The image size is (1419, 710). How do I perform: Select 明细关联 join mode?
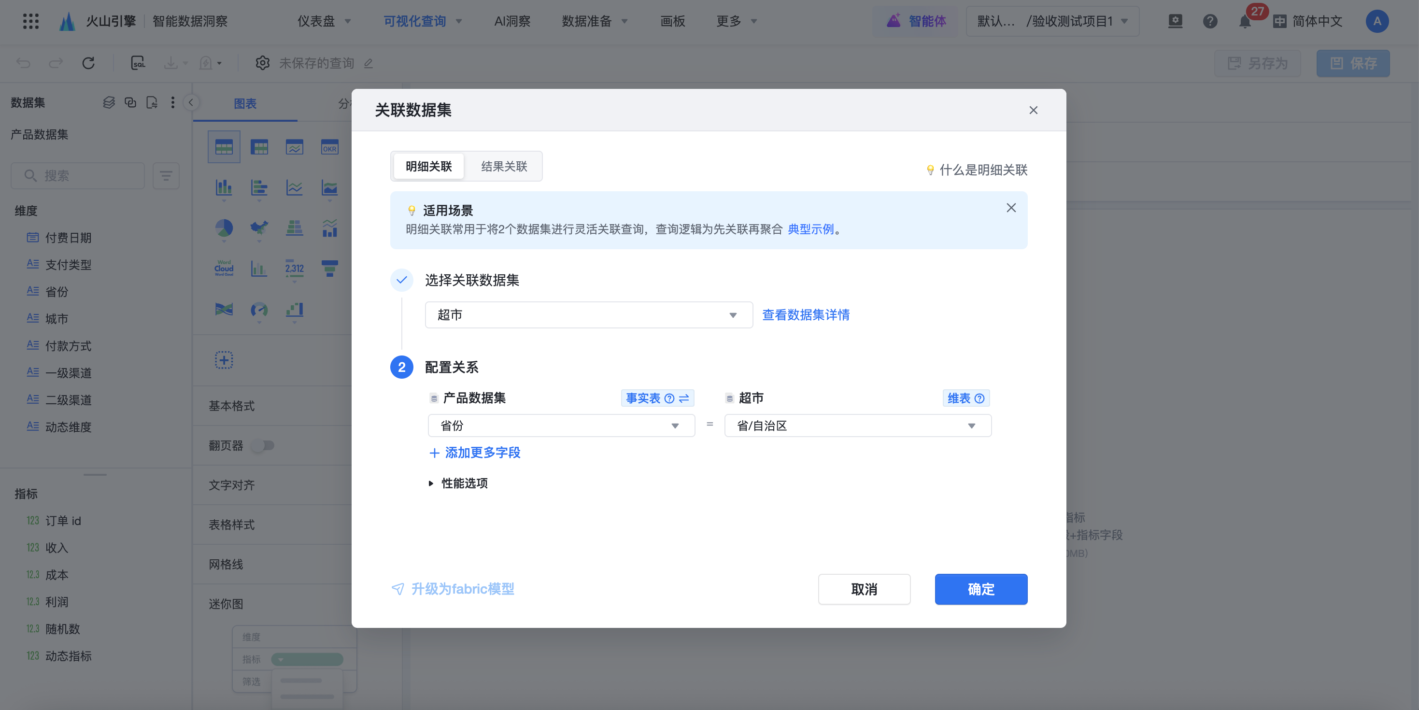(428, 166)
